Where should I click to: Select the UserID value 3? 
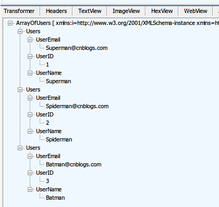click(47, 181)
